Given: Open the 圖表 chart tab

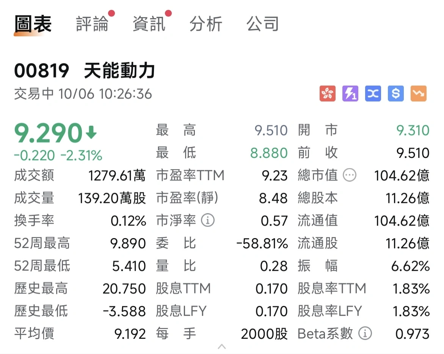Looking at the screenshot, I should pos(33,24).
